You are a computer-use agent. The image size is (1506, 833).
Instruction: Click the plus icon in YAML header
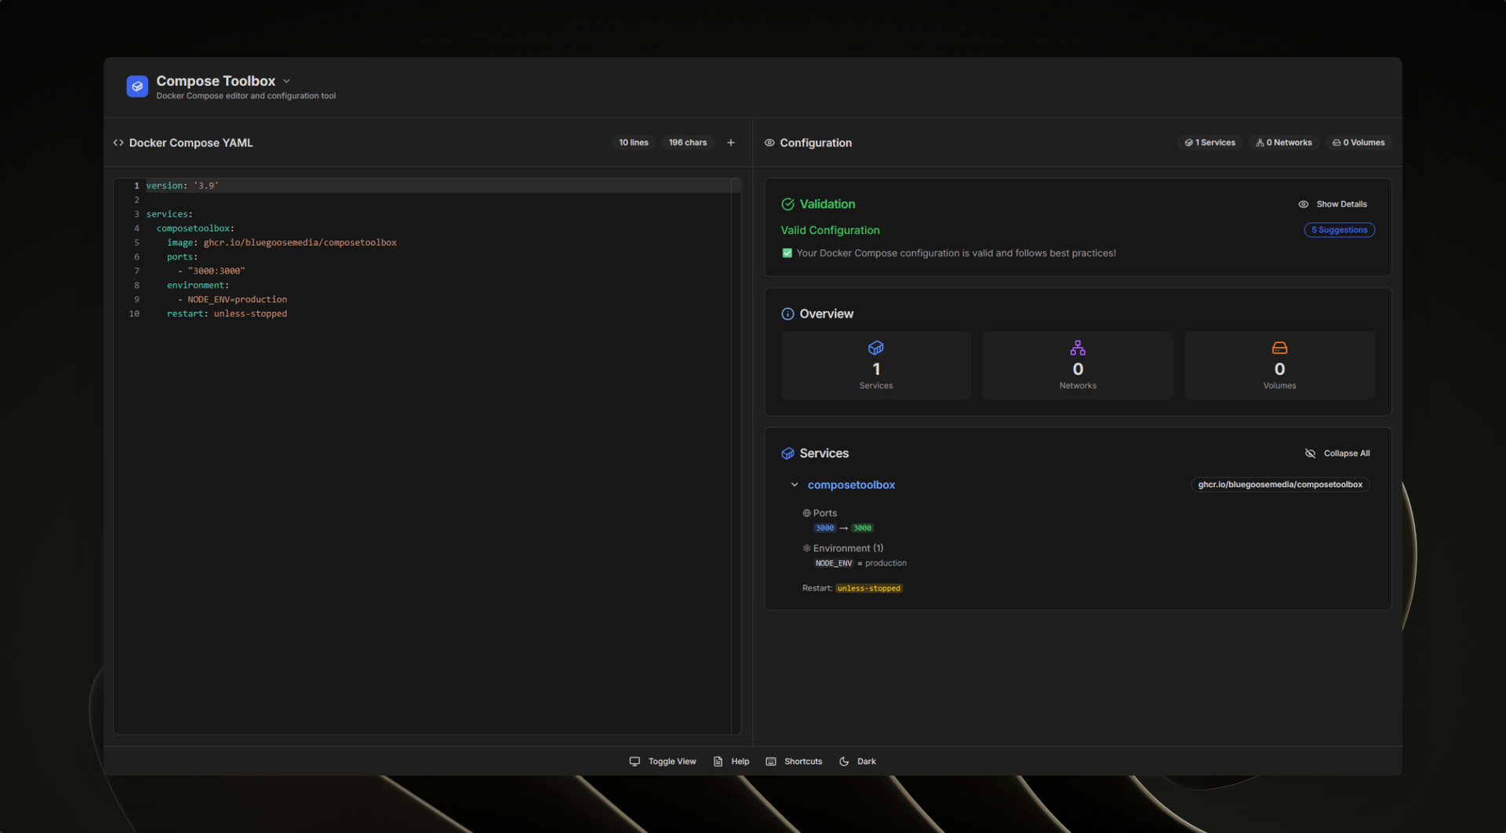coord(730,143)
